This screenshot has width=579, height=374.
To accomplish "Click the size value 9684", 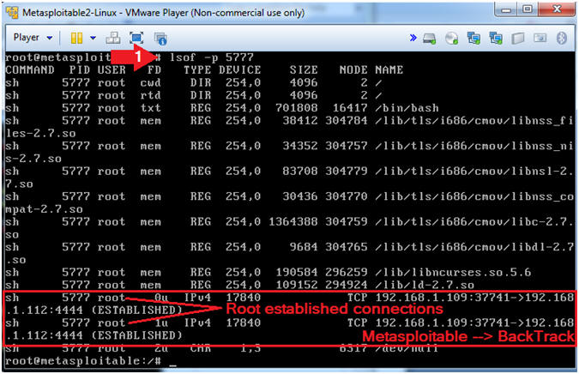I will coord(304,247).
